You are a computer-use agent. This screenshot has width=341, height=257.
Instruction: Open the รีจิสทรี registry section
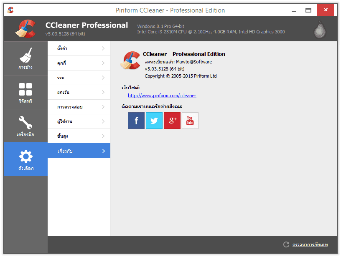(25, 93)
